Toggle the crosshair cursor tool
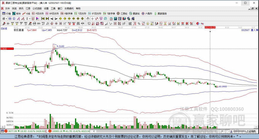 coord(93,19)
